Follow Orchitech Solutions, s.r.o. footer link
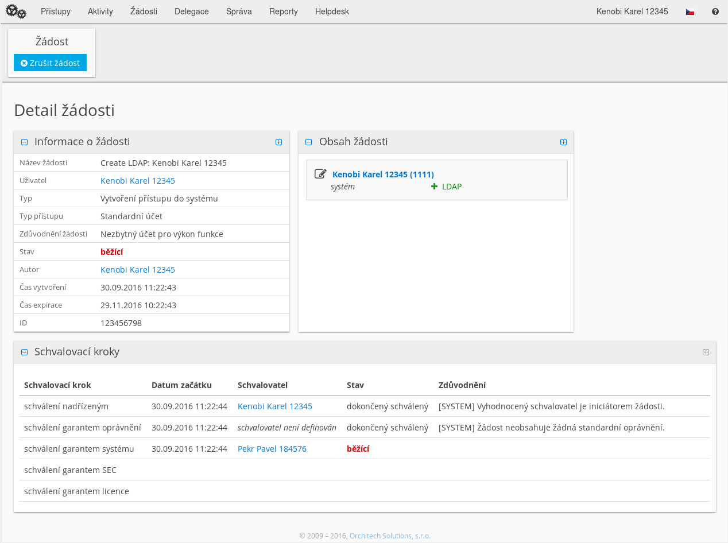The height and width of the screenshot is (543, 728). coord(390,536)
